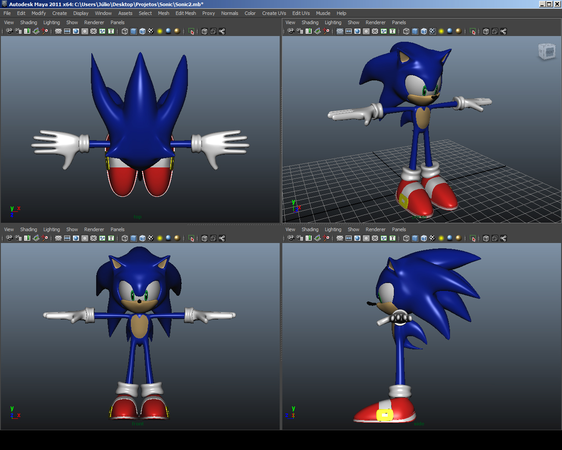The width and height of the screenshot is (562, 450).
Task: Open the Create UVs menu
Action: [x=274, y=13]
